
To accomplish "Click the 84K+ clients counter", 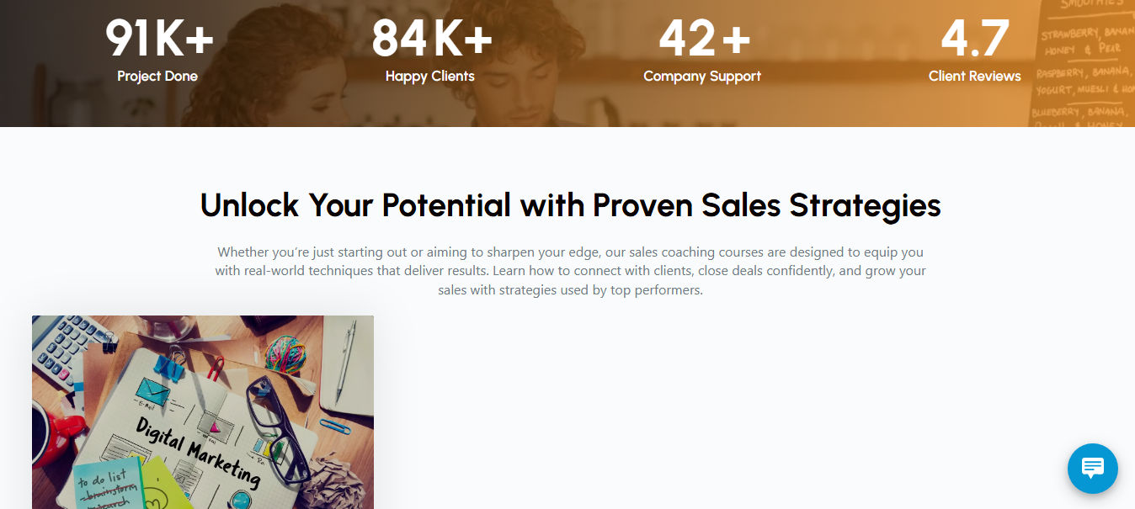I will tap(430, 38).
